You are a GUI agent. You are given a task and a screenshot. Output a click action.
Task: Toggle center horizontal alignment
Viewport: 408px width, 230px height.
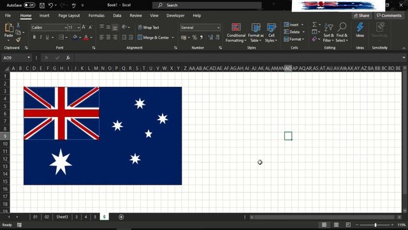(108, 37)
